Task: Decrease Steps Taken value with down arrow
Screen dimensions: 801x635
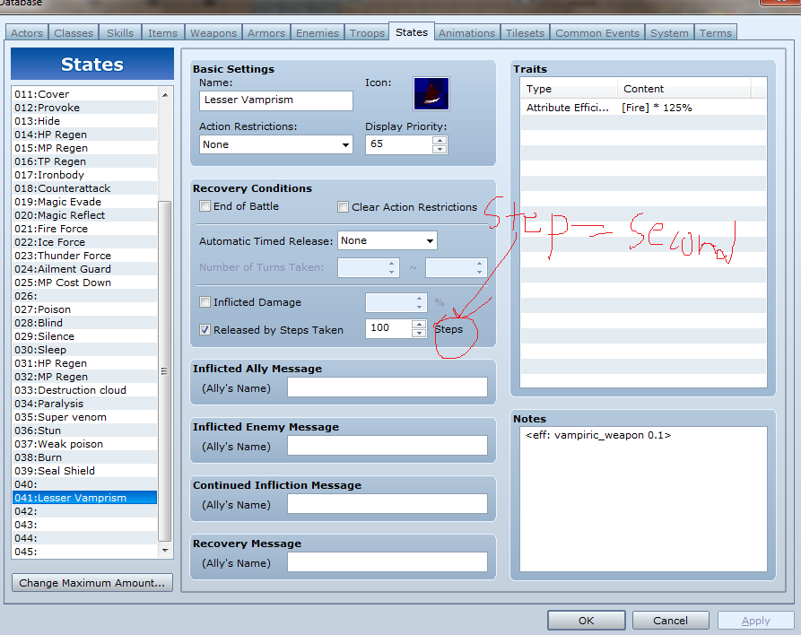Action: tap(419, 333)
